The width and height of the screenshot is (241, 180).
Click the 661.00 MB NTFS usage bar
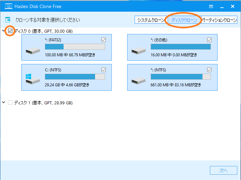point(181,77)
